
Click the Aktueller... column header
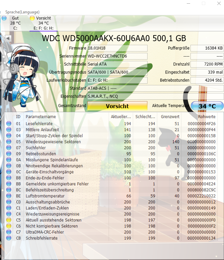coord(121,116)
